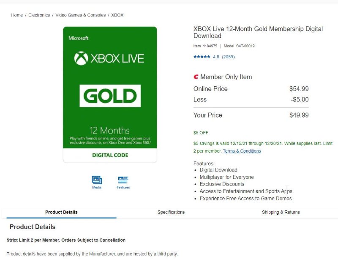The height and width of the screenshot is (262, 338).
Task: Open the 2059 reviews count link
Action: point(228,57)
